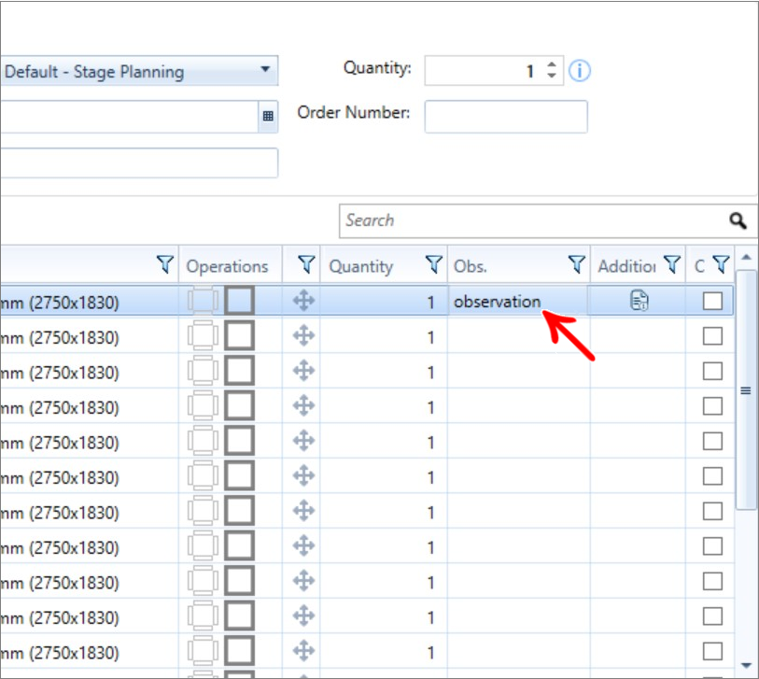Screen dimensions: 759x679
Task: Select mm (2750x1830) text in observation row
Action: [60, 303]
